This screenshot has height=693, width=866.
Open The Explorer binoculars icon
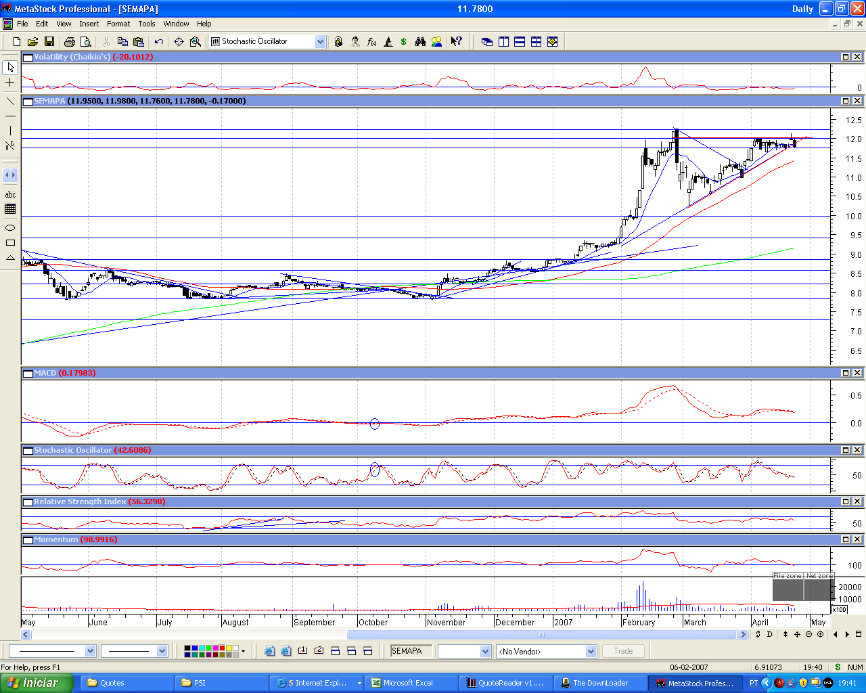tap(420, 41)
